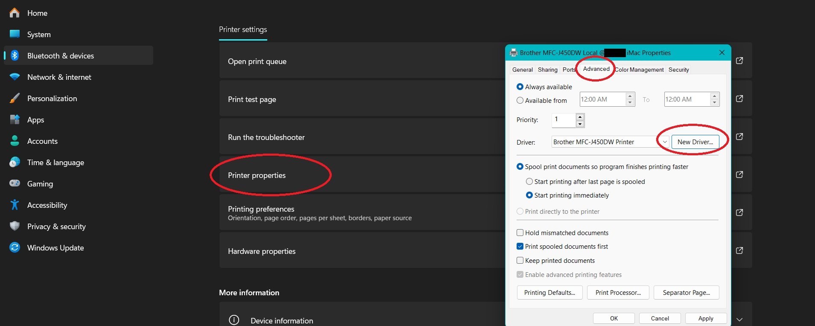
Task: Open the Driver dropdown list
Action: pos(665,142)
